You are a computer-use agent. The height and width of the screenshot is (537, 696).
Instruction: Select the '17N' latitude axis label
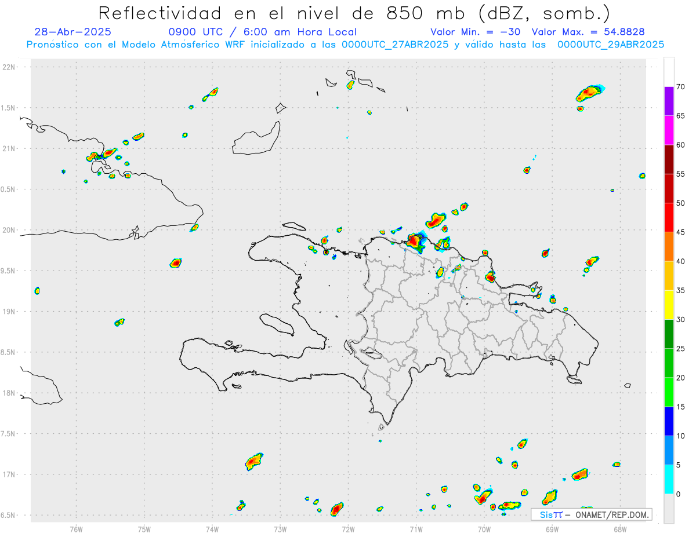click(x=9, y=474)
